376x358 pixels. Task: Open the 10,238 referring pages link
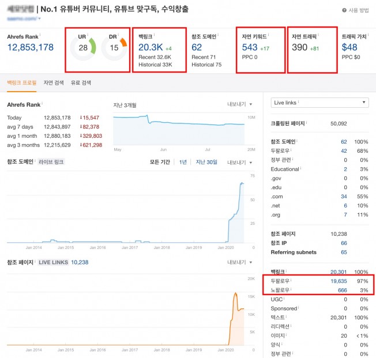tap(80, 262)
